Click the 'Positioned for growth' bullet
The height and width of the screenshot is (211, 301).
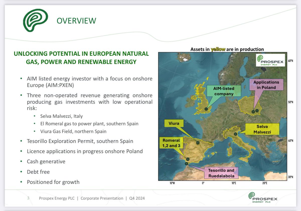(53, 182)
